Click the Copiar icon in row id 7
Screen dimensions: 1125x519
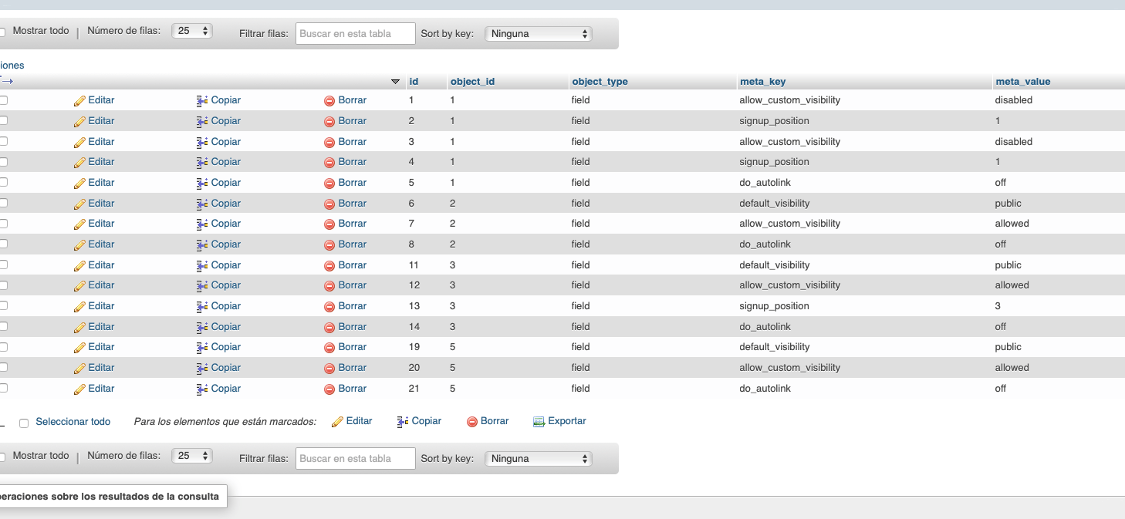click(203, 224)
